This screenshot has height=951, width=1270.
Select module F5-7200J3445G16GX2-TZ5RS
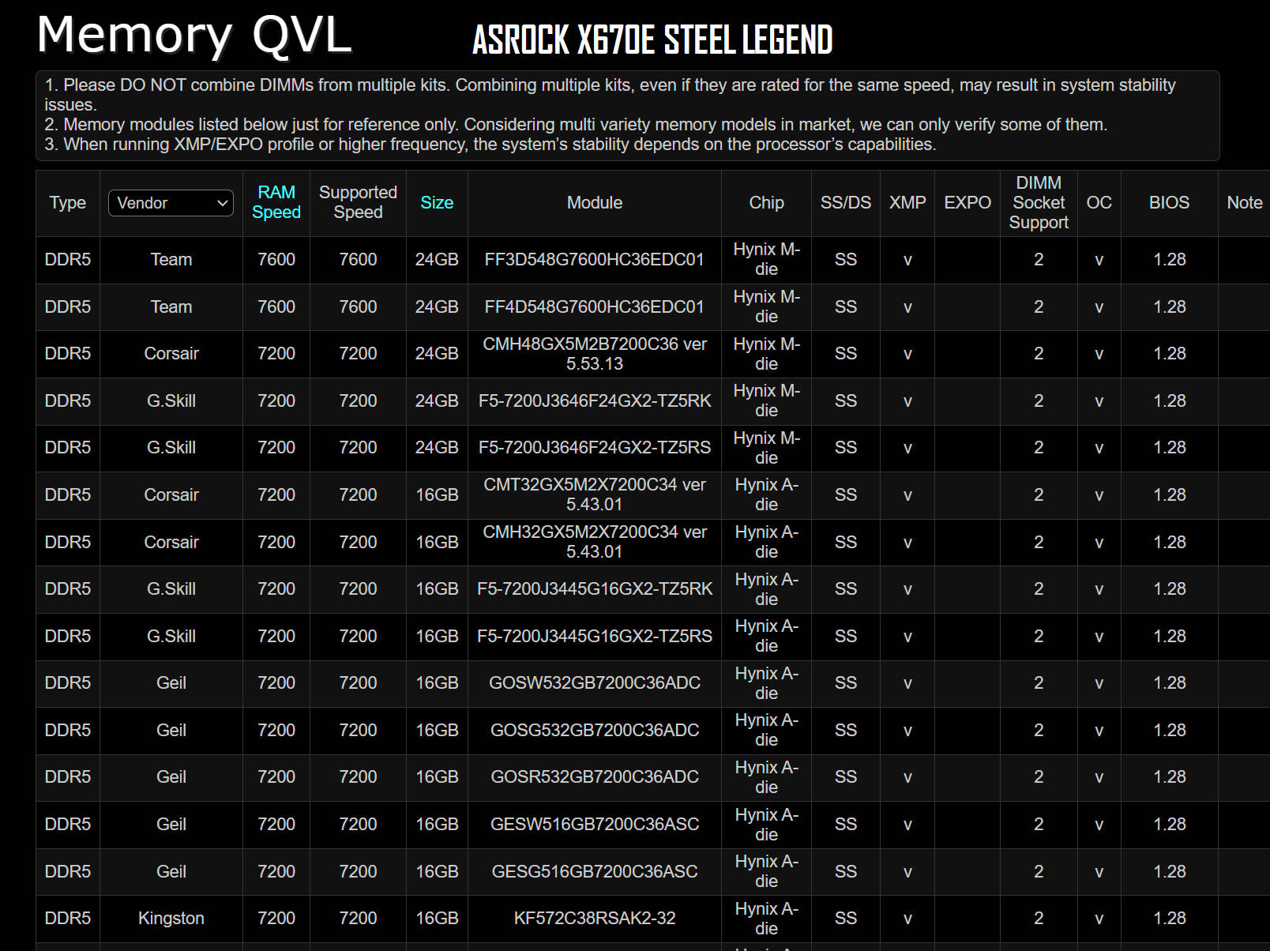(595, 637)
